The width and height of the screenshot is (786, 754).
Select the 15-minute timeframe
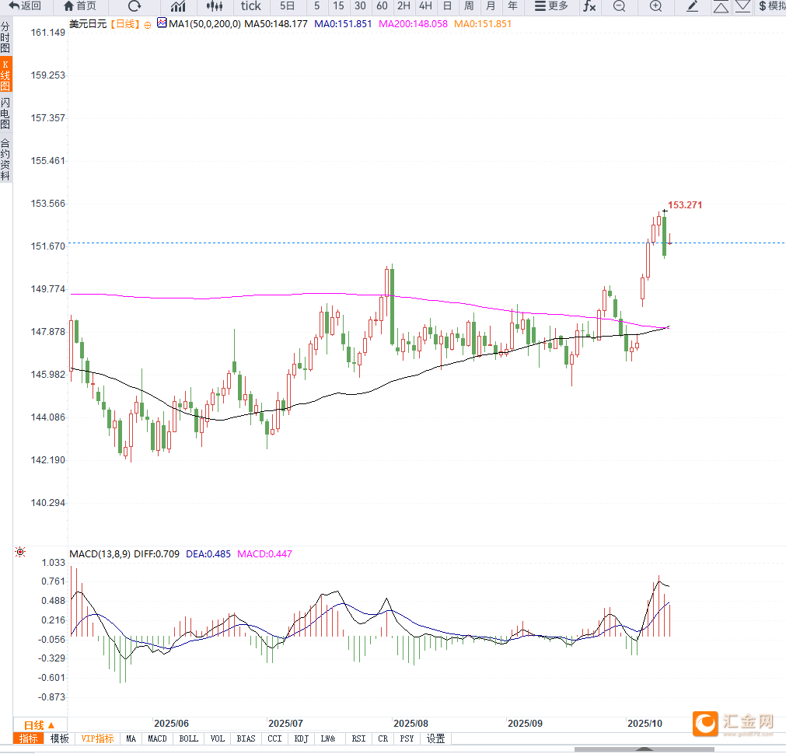(x=338, y=6)
